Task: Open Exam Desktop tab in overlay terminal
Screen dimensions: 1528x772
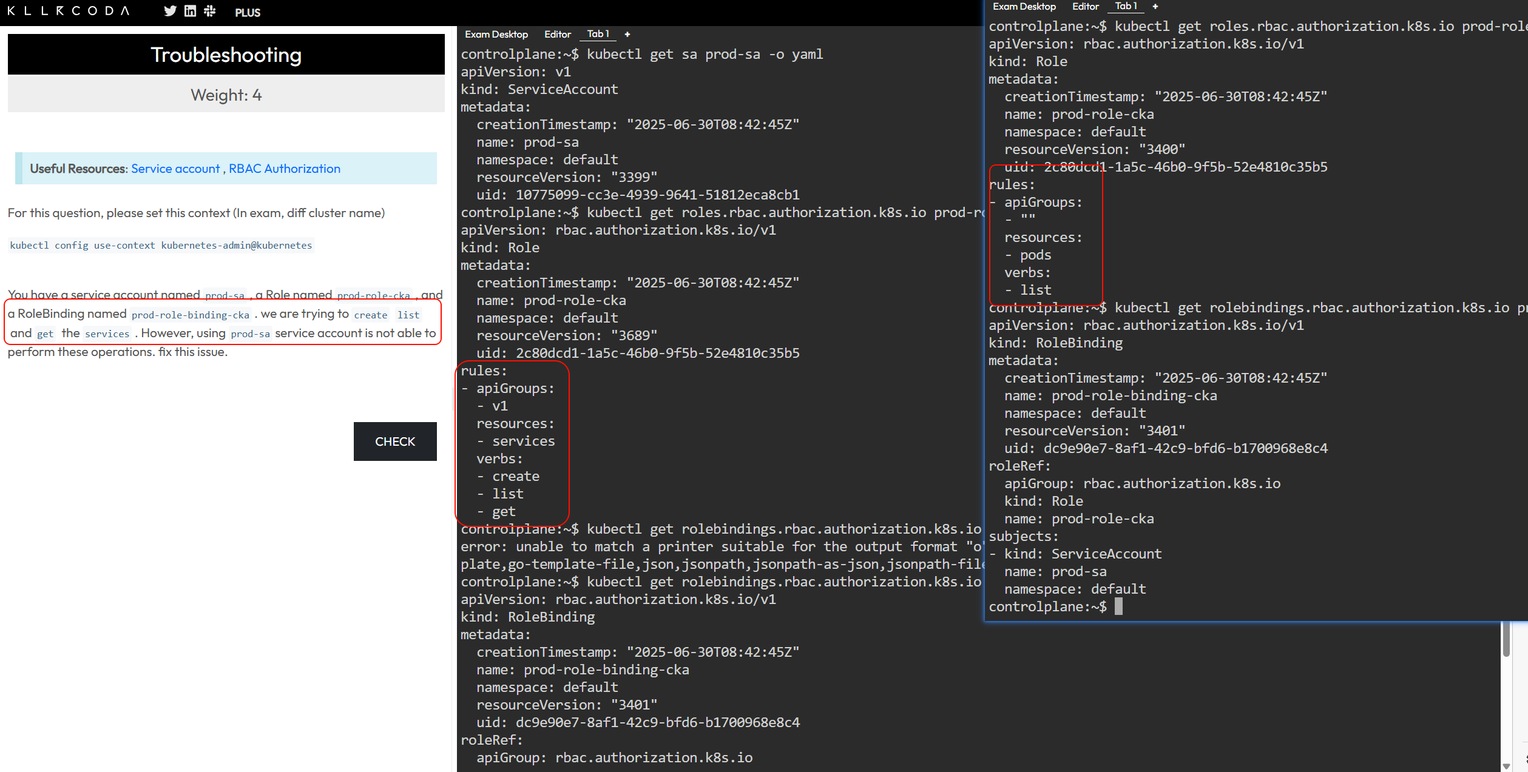Action: click(x=1024, y=7)
